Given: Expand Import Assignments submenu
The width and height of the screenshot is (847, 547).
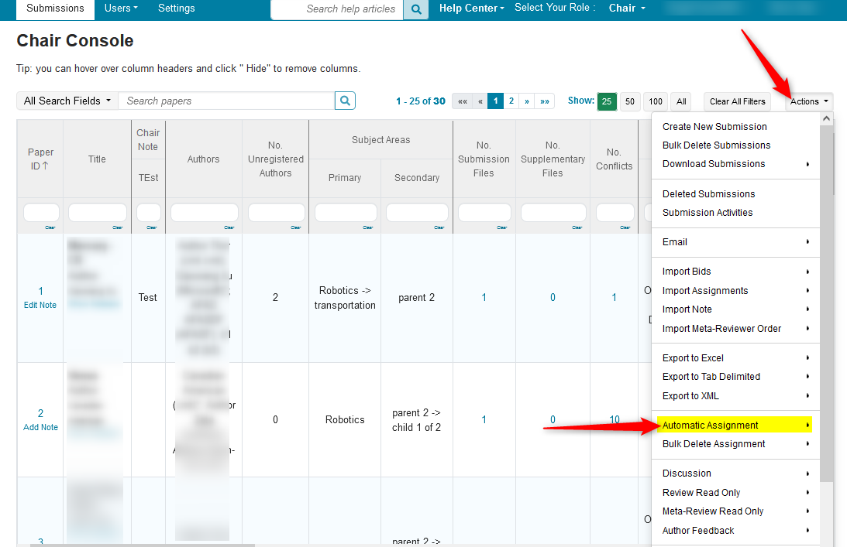Looking at the screenshot, I should 735,291.
